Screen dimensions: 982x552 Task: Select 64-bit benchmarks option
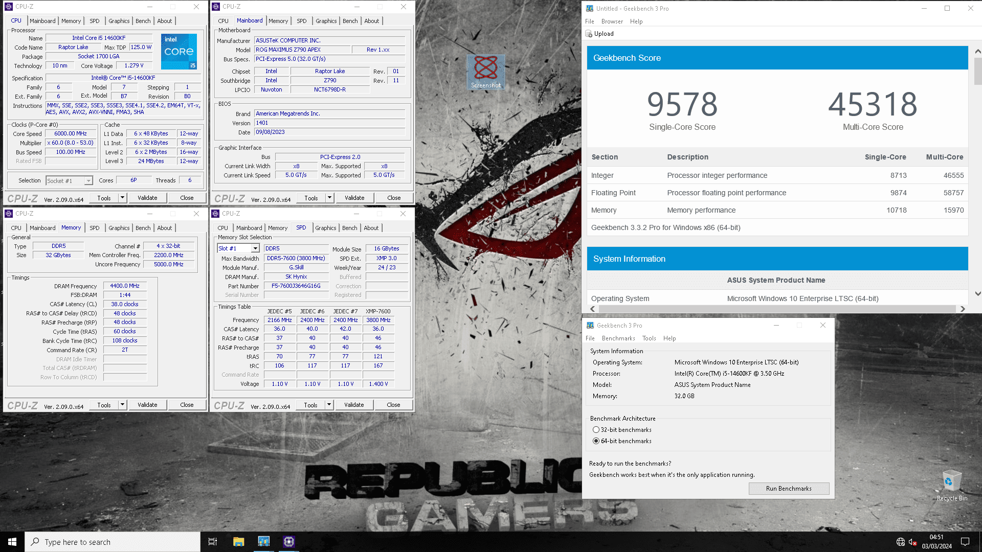(x=596, y=441)
